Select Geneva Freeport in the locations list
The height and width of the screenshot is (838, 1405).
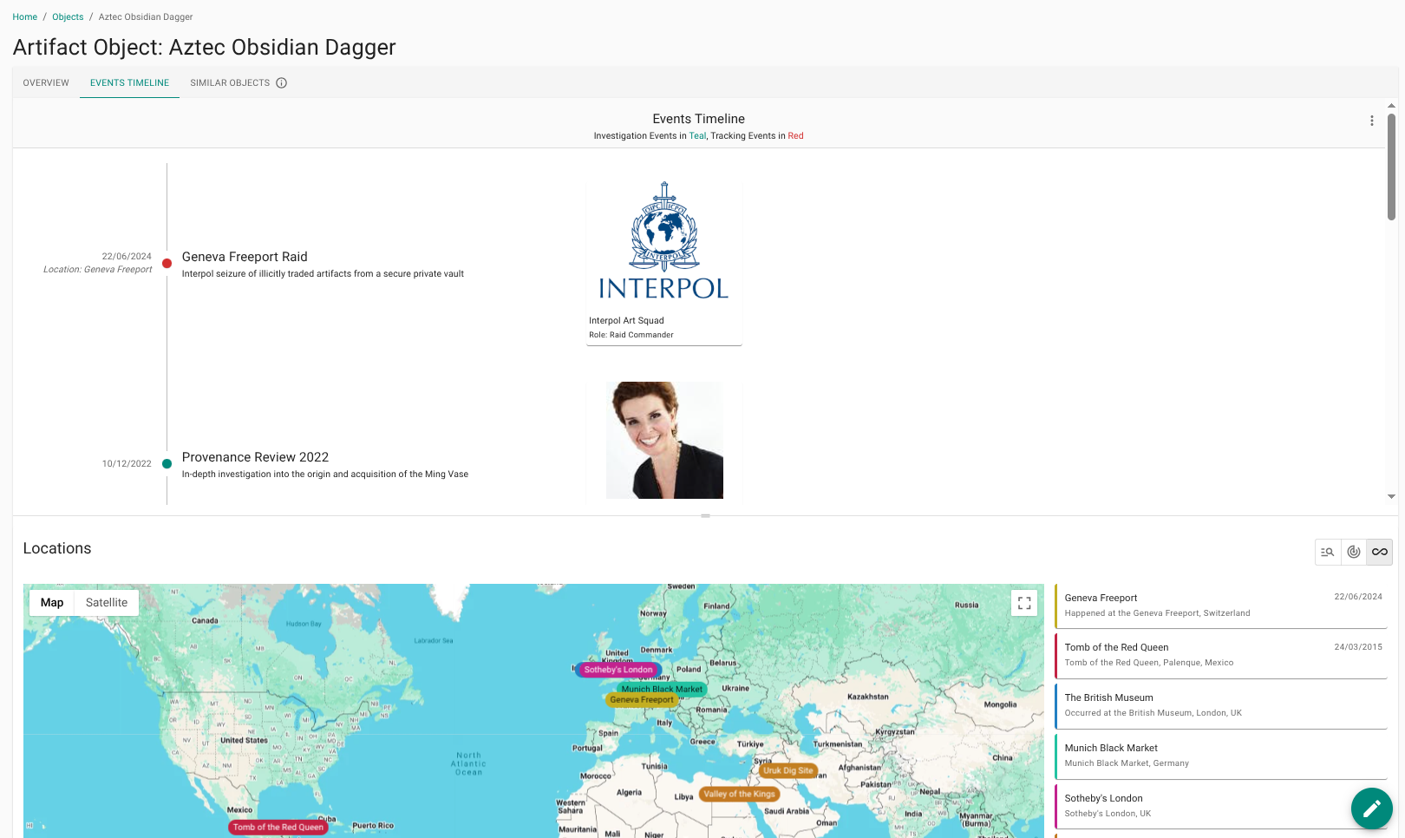[x=1221, y=606]
